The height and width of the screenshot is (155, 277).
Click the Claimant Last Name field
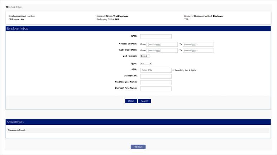(x=156, y=82)
